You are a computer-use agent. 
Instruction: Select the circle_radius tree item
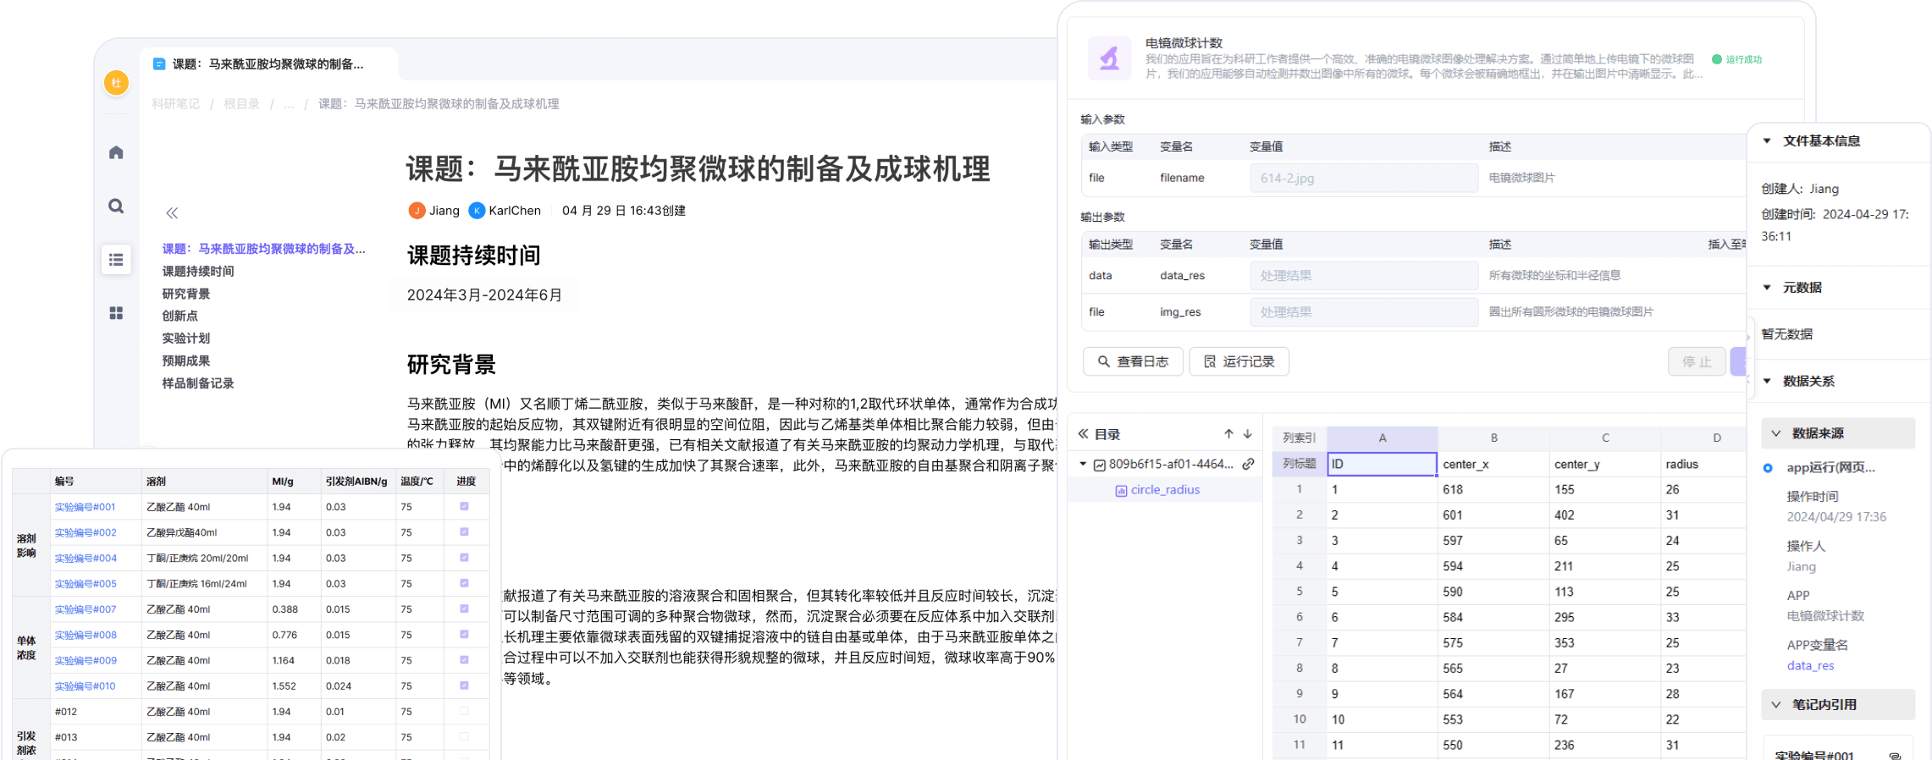[x=1165, y=490]
